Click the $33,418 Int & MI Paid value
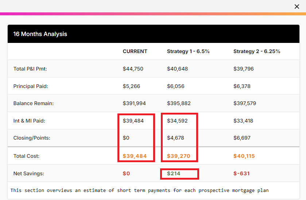Viewport: 306px width, 200px height. pyautogui.click(x=243, y=121)
